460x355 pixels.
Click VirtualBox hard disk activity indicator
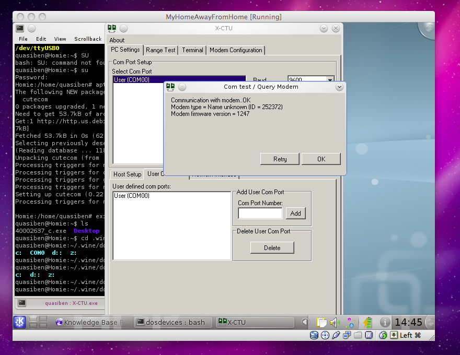(x=314, y=335)
